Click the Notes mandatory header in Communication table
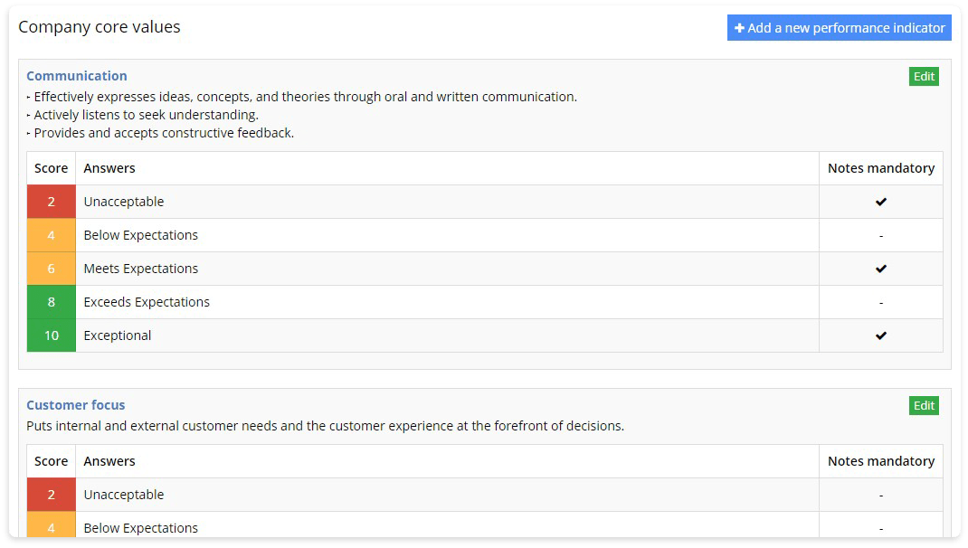The image size is (968, 548). click(881, 168)
